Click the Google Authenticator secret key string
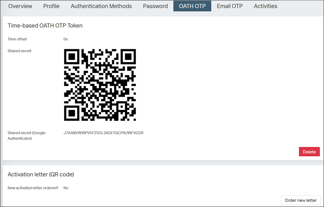This screenshot has width=324, height=207. click(103, 133)
